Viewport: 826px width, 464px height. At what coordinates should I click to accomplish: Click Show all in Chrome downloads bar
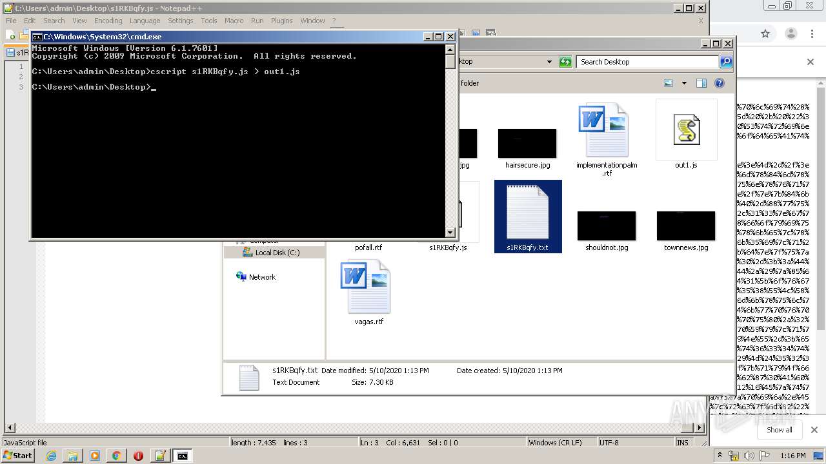[x=780, y=430]
